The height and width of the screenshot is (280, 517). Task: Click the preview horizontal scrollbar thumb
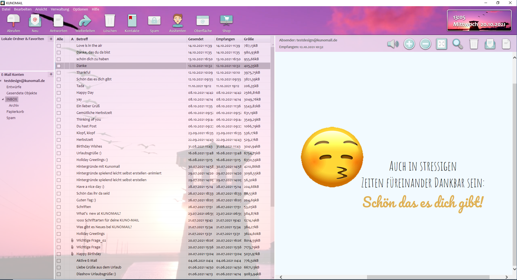point(428,277)
